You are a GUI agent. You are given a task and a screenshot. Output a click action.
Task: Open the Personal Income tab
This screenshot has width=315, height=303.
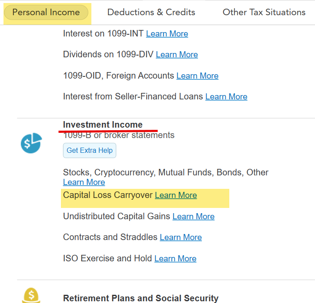click(46, 12)
